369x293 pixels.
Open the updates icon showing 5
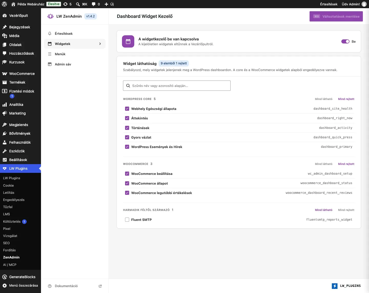(x=67, y=4)
